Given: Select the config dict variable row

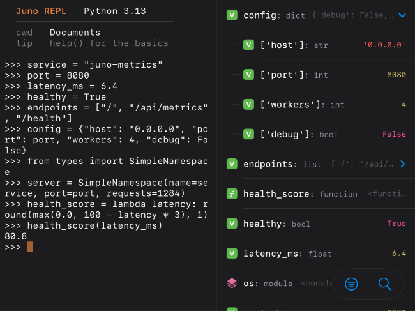Looking at the screenshot, I should [x=316, y=15].
